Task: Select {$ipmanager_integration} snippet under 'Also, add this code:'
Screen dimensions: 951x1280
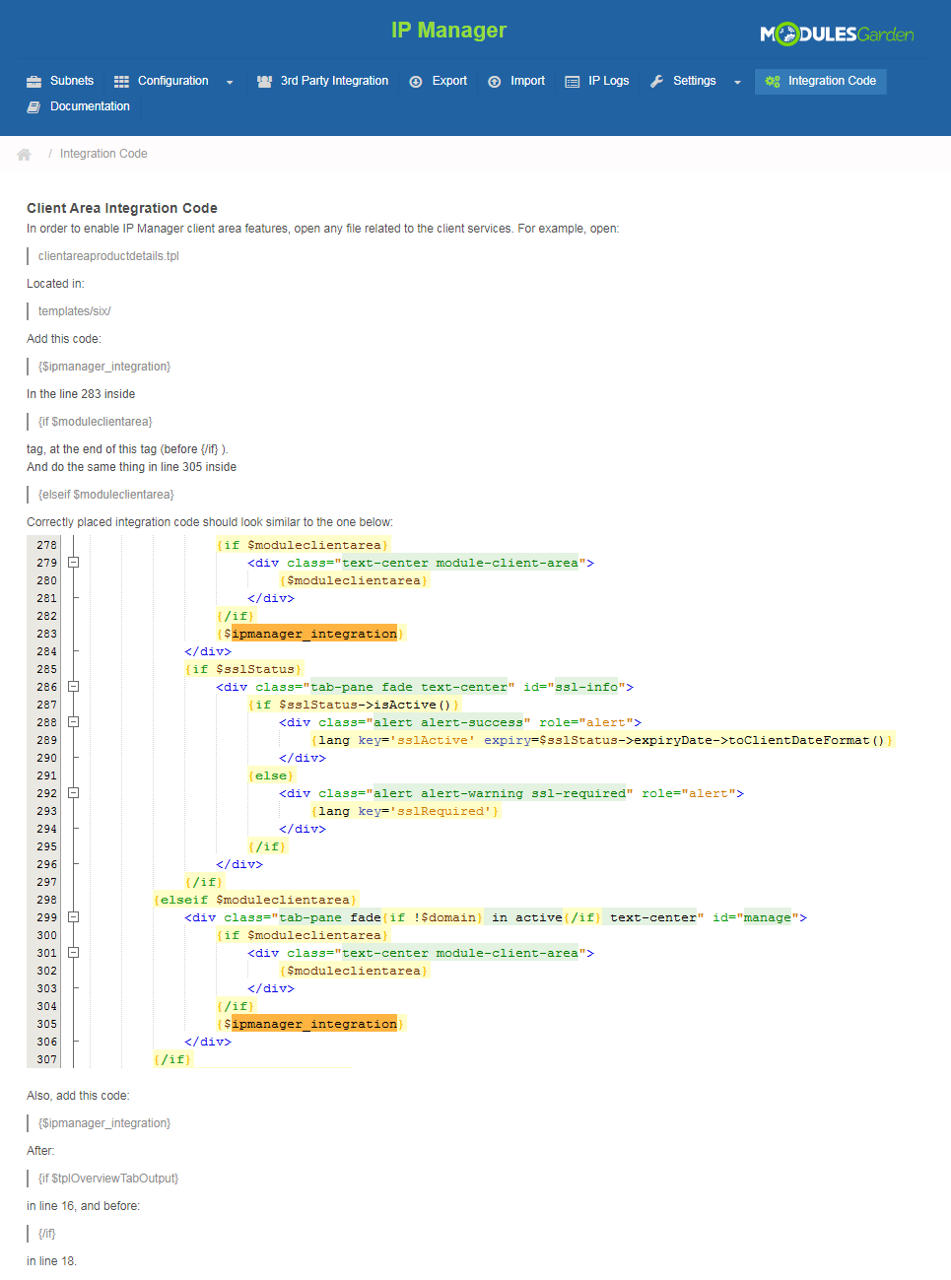Action: coord(104,1123)
